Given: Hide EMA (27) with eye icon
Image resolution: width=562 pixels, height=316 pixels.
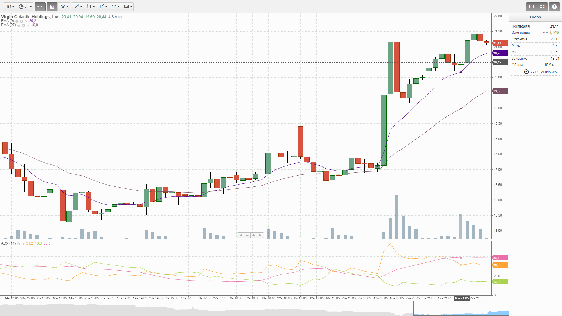Looking at the screenshot, I should [19, 25].
